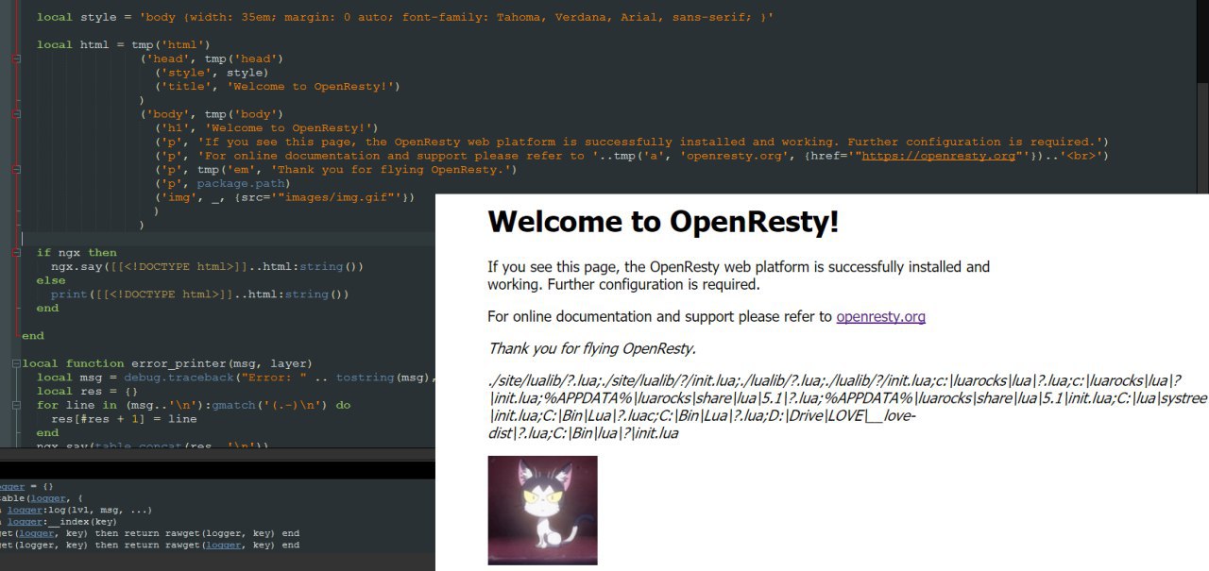This screenshot has width=1209, height=571.
Task: Collapse the code fold at the ('head', tmp('head') line
Action: (16, 59)
